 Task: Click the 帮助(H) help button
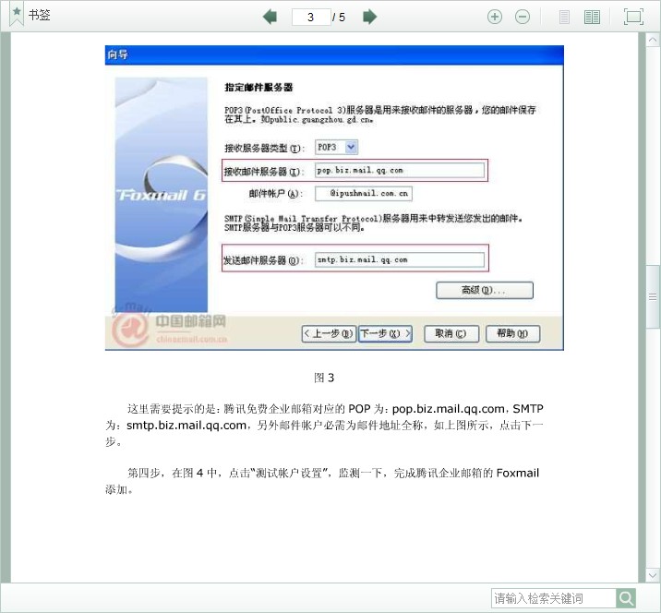(512, 333)
